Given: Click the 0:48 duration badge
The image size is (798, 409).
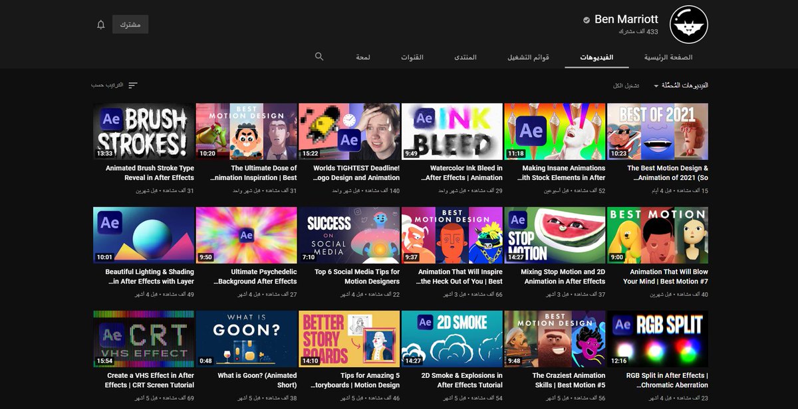Looking at the screenshot, I should (205, 361).
